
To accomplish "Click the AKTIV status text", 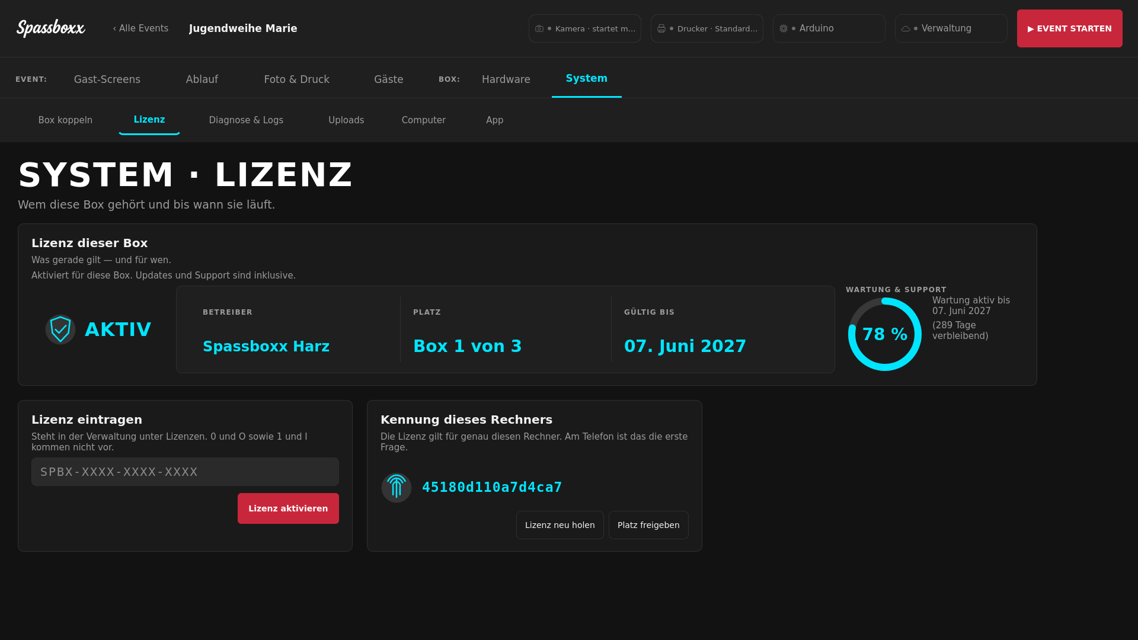I will coord(118,329).
